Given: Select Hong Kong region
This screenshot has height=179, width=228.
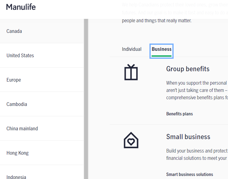Looking at the screenshot, I should point(42,153).
